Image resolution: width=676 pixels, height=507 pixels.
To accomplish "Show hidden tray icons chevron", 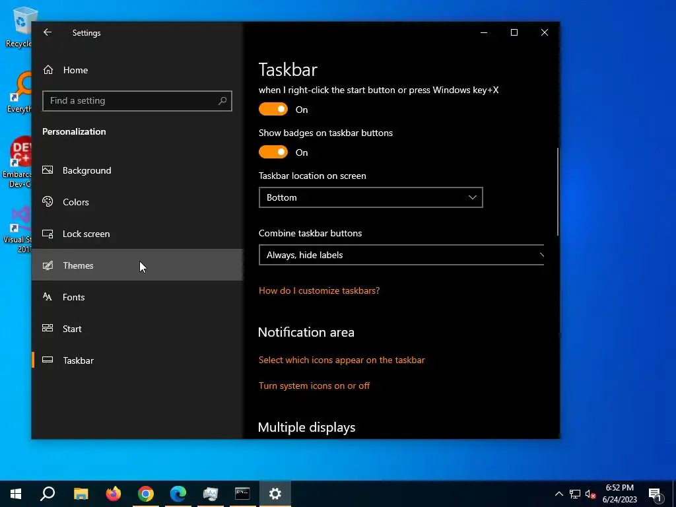I will point(558,494).
